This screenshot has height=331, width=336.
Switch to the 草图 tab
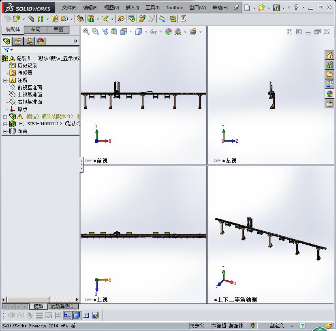(x=58, y=30)
